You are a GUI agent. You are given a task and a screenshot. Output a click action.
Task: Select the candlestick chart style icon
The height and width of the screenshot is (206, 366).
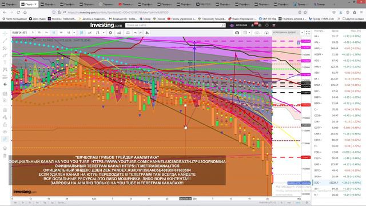81,33
